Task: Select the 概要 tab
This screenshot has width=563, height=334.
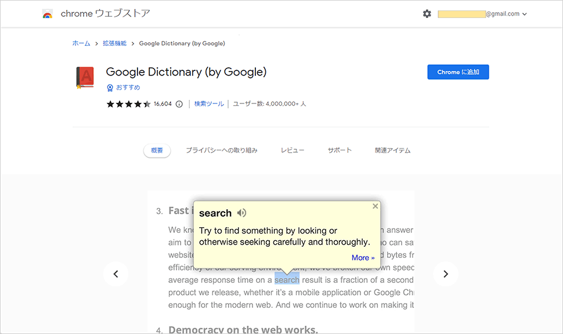Action: click(x=157, y=150)
